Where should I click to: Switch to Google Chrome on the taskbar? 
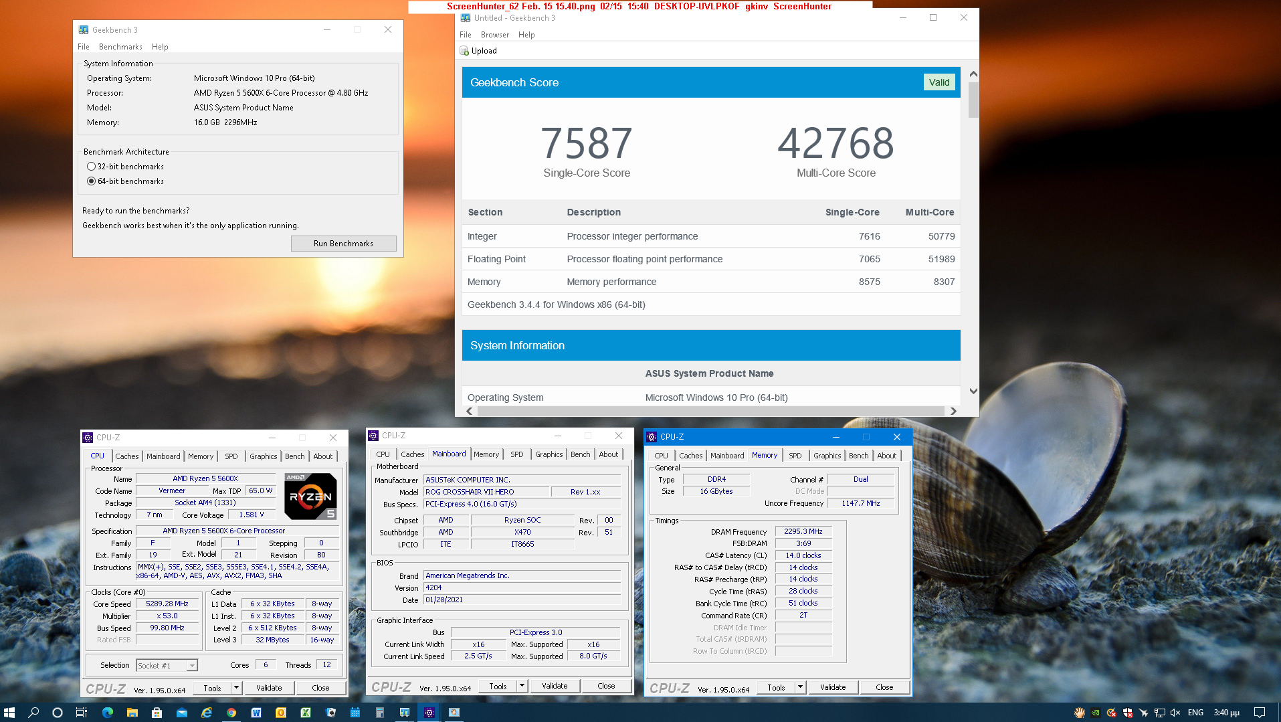231,713
